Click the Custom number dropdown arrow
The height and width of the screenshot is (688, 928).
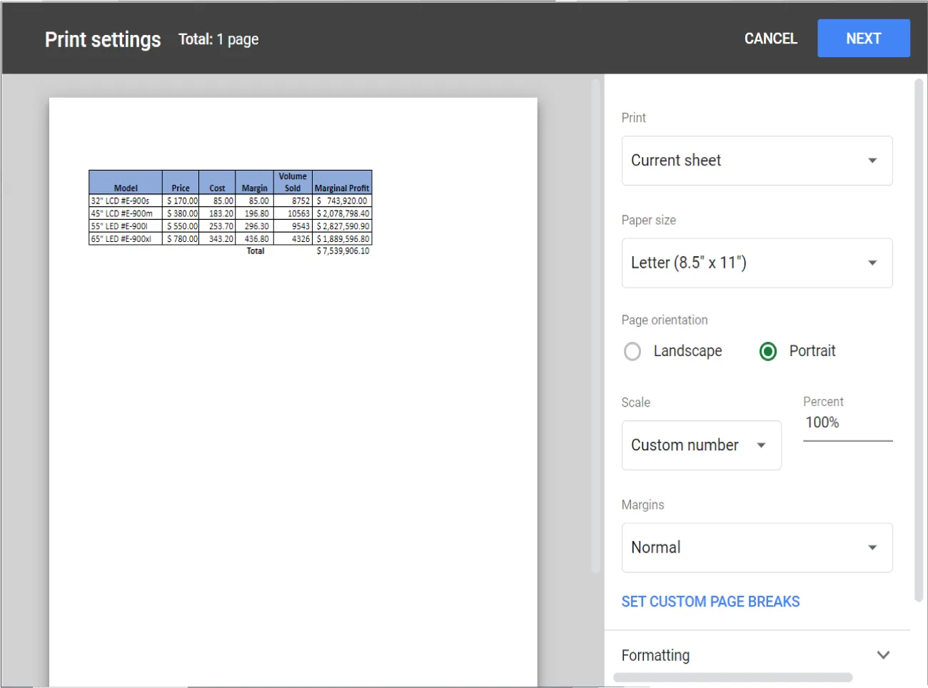761,445
